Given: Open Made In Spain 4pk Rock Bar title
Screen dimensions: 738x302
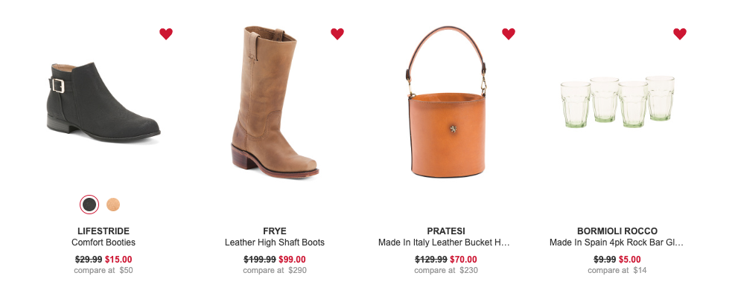Looking at the screenshot, I should point(617,242).
